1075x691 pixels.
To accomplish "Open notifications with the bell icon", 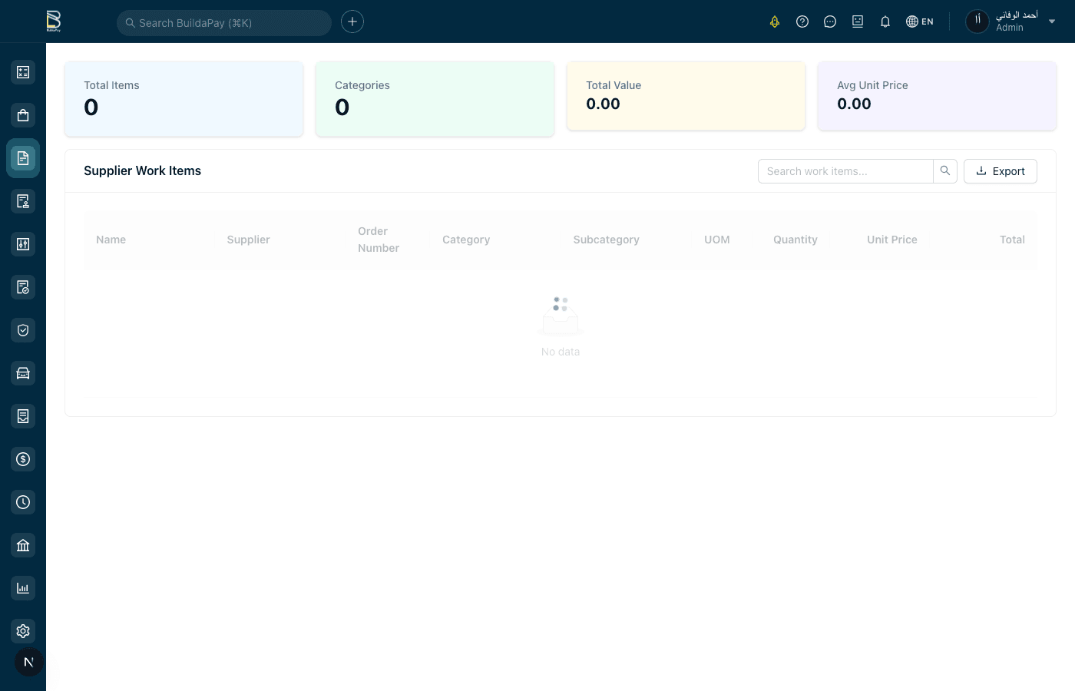I will (x=885, y=21).
